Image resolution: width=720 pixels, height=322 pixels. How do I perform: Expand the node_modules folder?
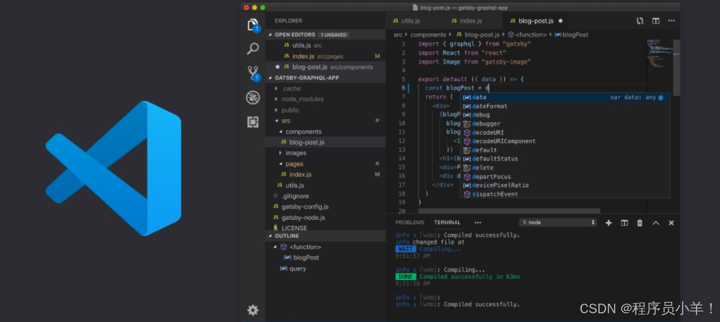click(276, 99)
